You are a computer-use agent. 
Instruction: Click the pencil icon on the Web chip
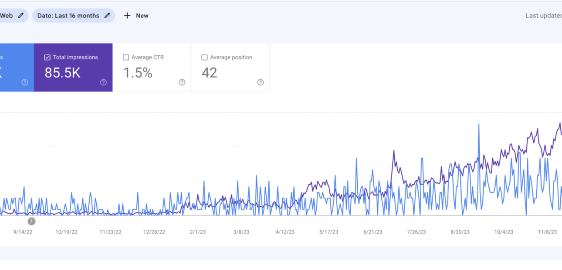pyautogui.click(x=20, y=16)
